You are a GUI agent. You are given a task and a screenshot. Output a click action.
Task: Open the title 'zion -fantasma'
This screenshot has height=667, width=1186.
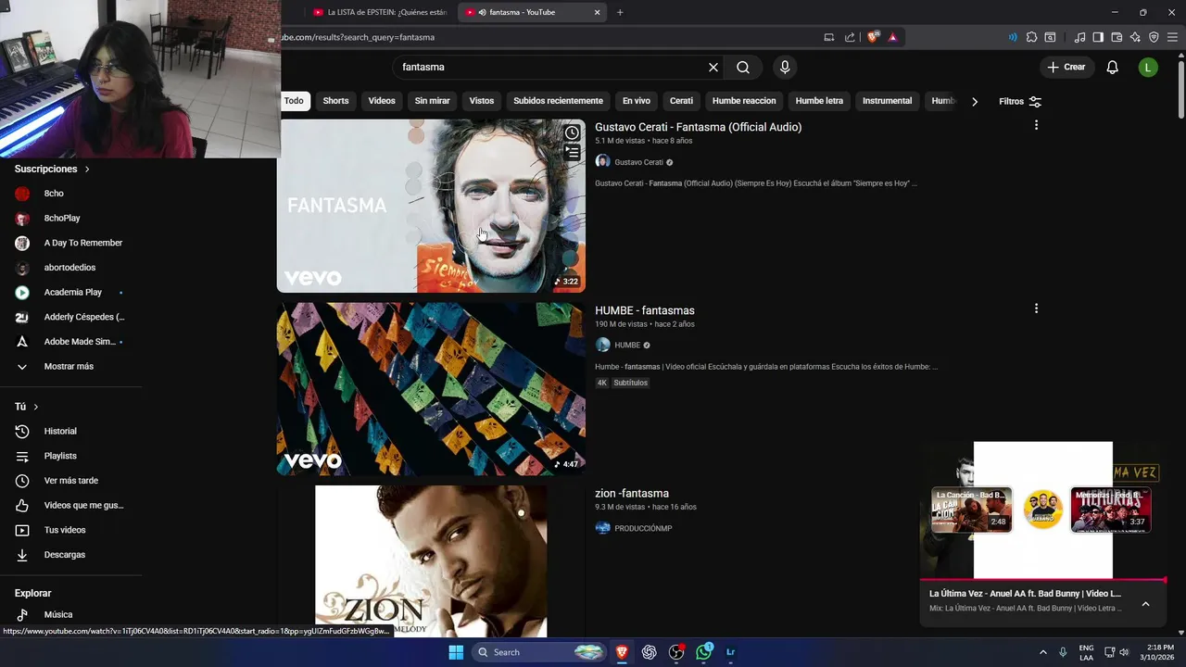[x=631, y=494]
